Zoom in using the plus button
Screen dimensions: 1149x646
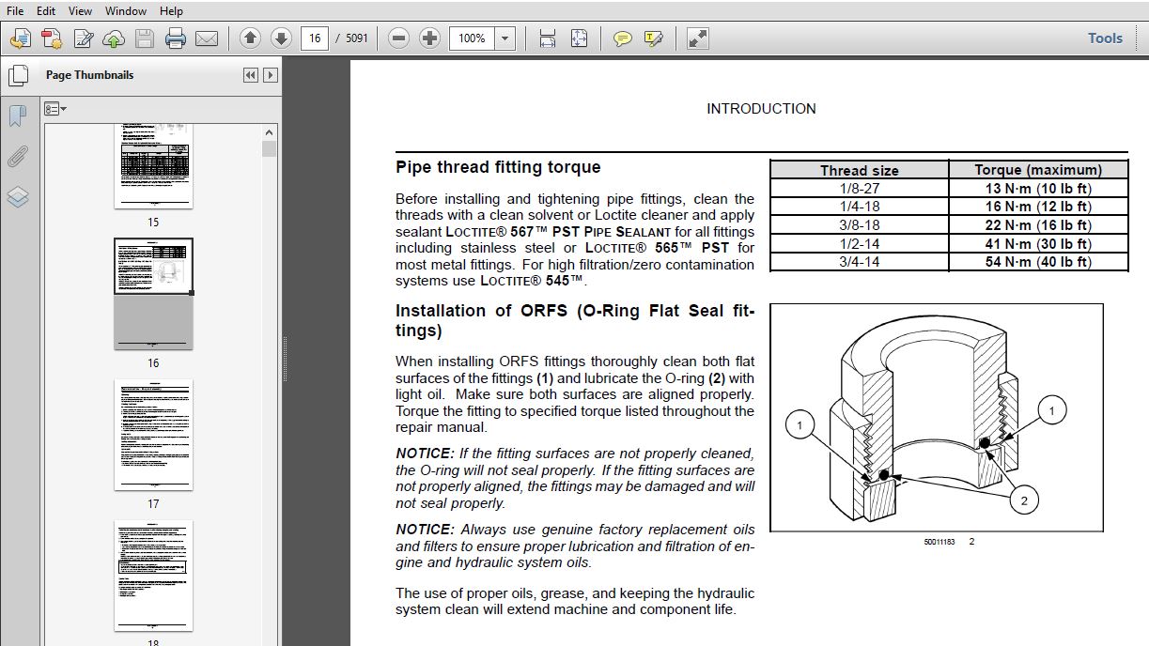(429, 38)
